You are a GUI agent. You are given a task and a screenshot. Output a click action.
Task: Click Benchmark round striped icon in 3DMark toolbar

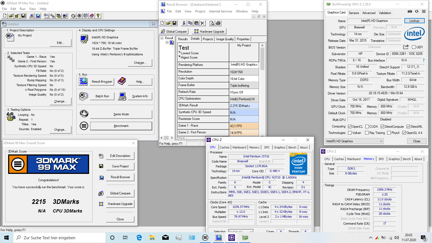(79, 16)
